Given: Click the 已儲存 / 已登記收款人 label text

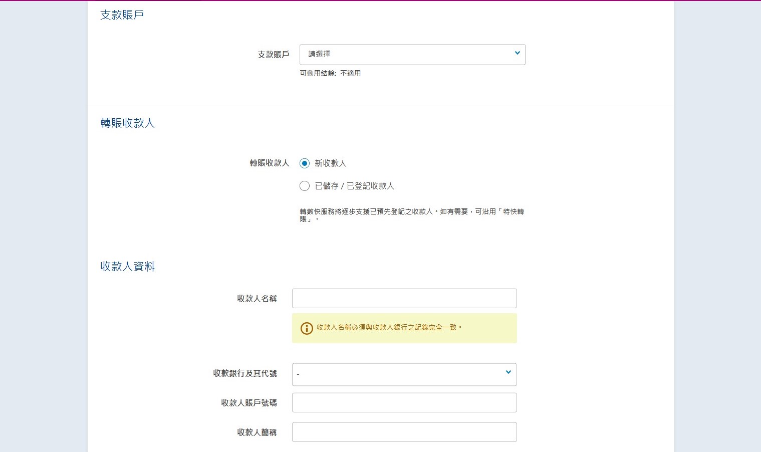Looking at the screenshot, I should tap(354, 186).
